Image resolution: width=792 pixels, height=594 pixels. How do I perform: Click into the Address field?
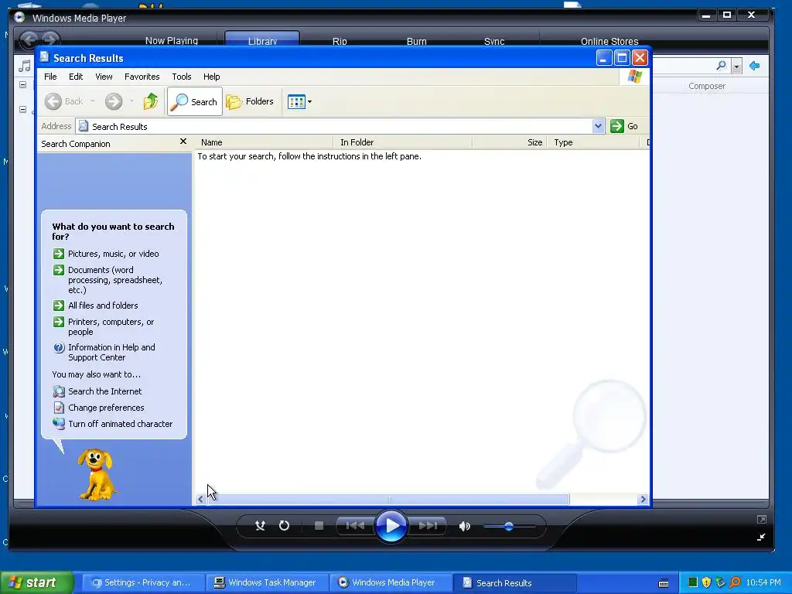(x=333, y=126)
